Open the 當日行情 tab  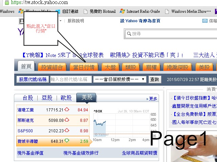pyautogui.click(x=84, y=67)
